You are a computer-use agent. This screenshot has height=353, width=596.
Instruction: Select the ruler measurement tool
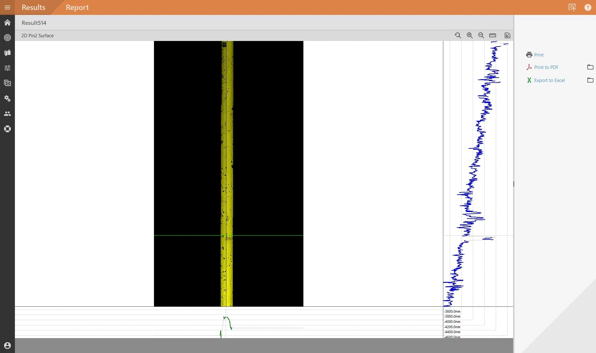point(493,35)
